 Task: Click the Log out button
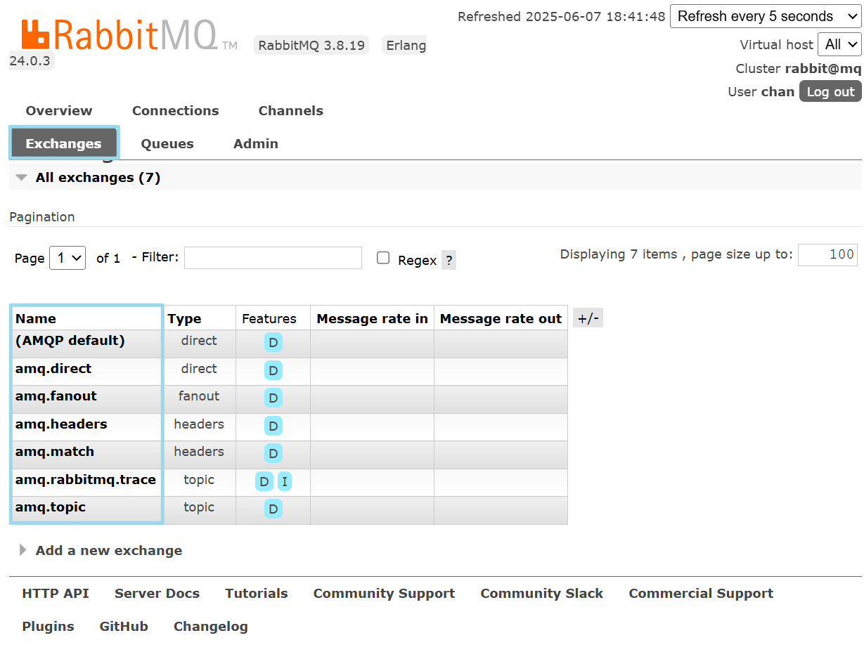tap(830, 91)
